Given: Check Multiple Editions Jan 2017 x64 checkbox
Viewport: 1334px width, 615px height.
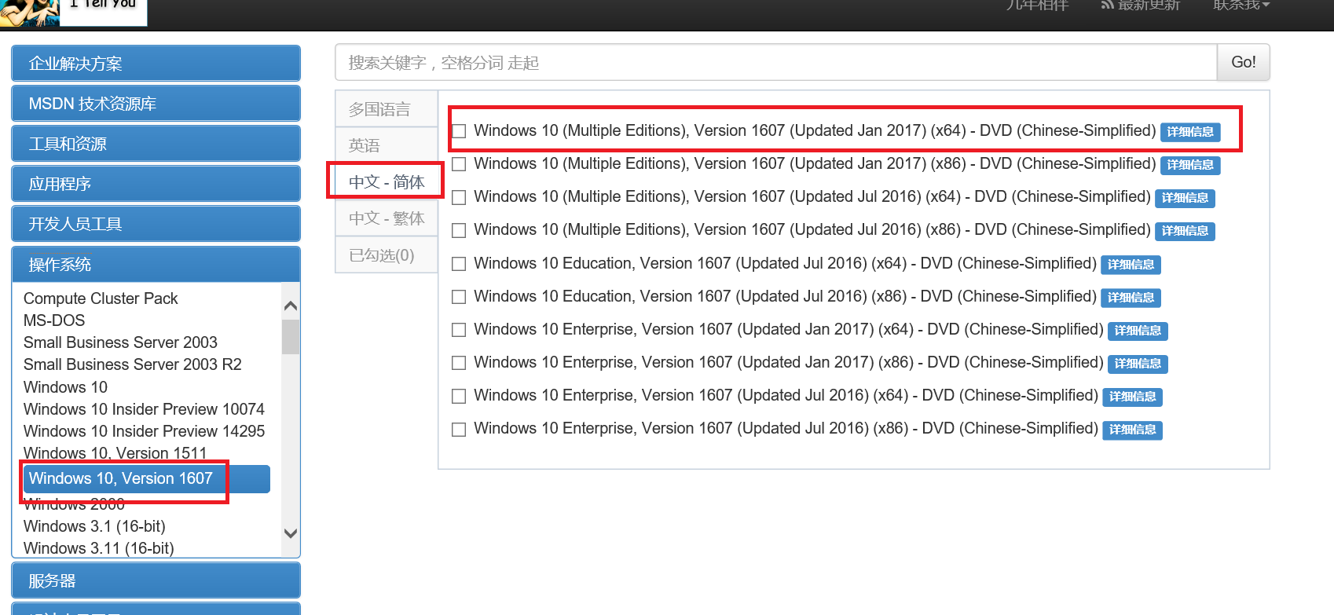Looking at the screenshot, I should point(459,131).
